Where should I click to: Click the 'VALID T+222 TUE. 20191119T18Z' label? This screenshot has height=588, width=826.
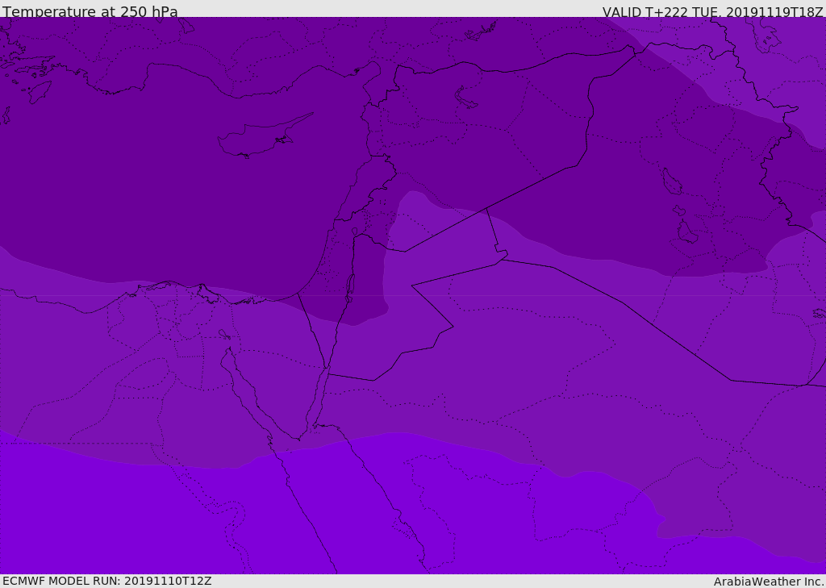713,12
